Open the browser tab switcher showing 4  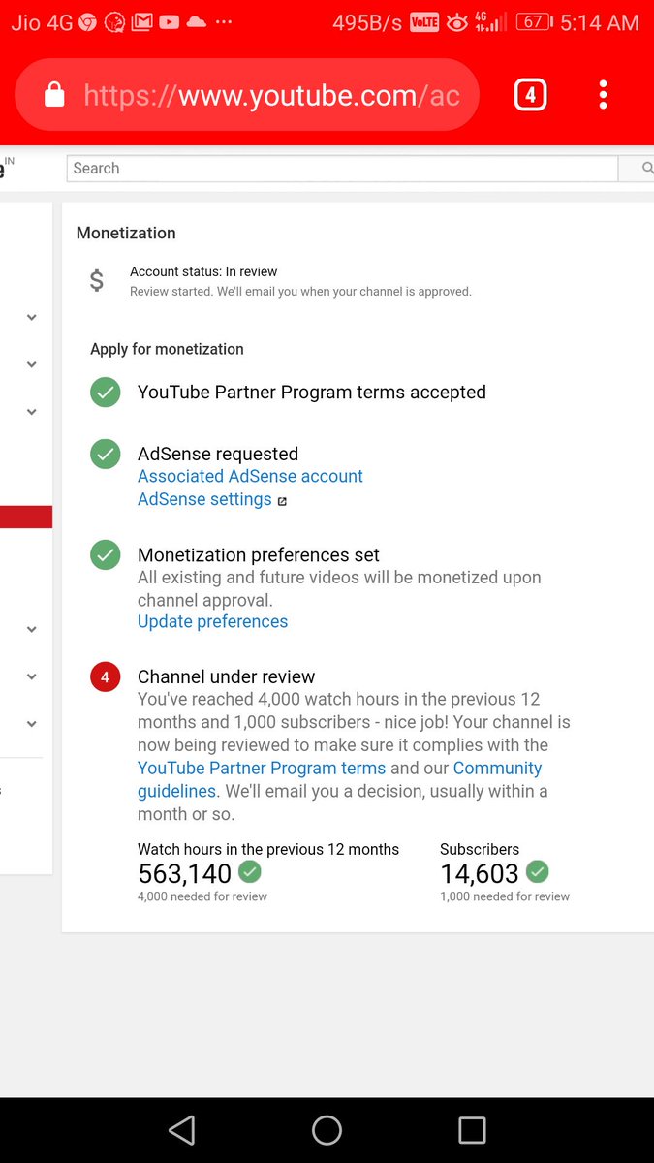click(x=530, y=95)
